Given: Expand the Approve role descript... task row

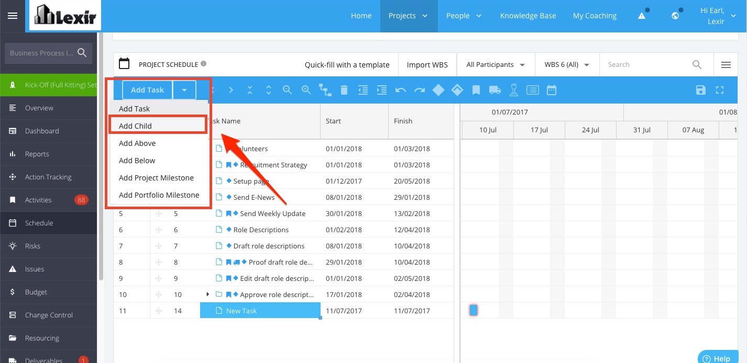Looking at the screenshot, I should point(208,294).
